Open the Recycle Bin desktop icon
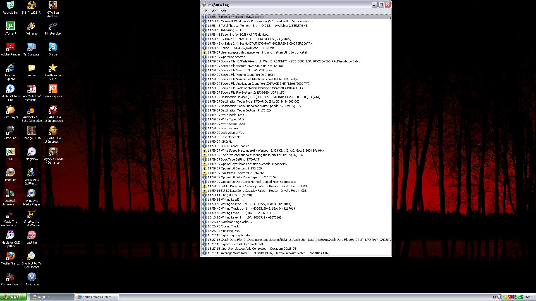The image size is (536, 301). tap(10, 8)
